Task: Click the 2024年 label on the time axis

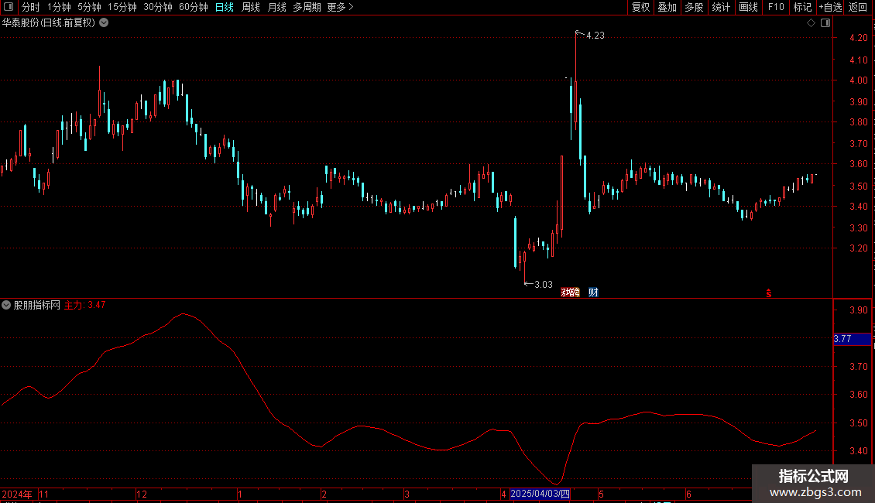Action: 17,494
